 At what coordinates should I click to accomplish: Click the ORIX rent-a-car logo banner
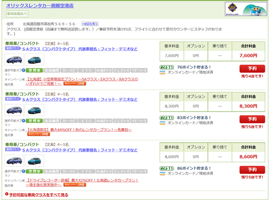click(x=246, y=9)
